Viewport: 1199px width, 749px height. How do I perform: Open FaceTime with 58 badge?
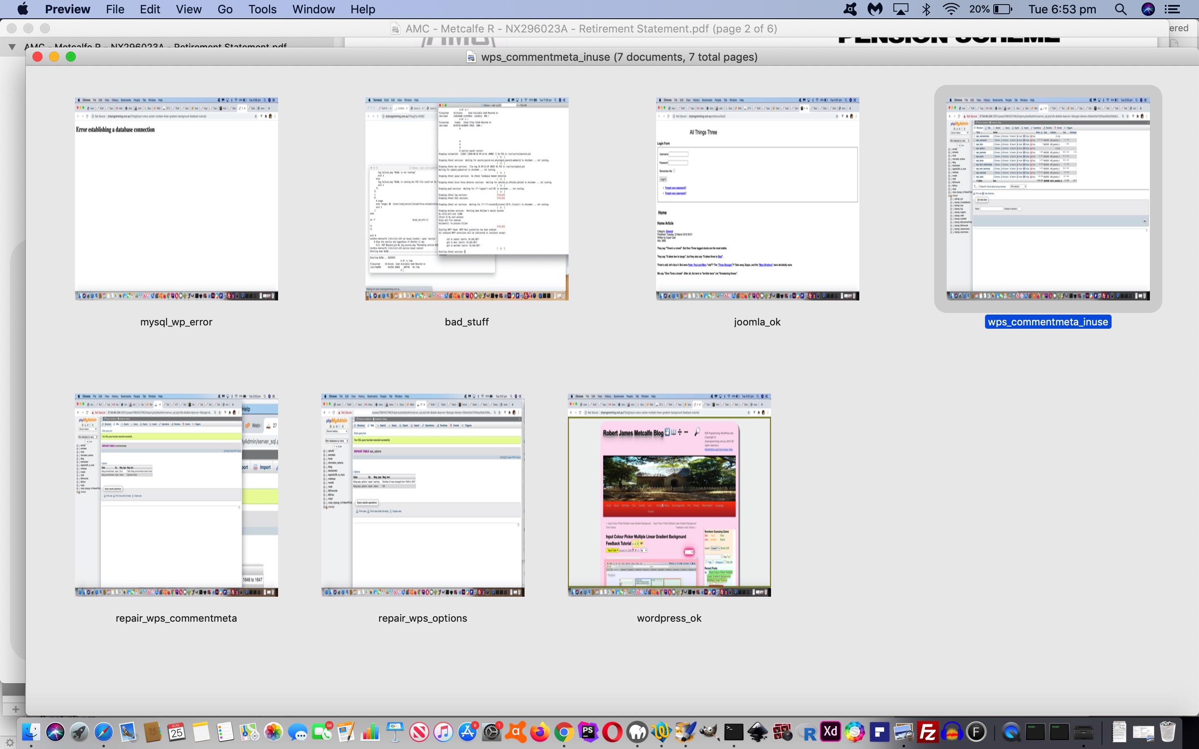tap(322, 732)
